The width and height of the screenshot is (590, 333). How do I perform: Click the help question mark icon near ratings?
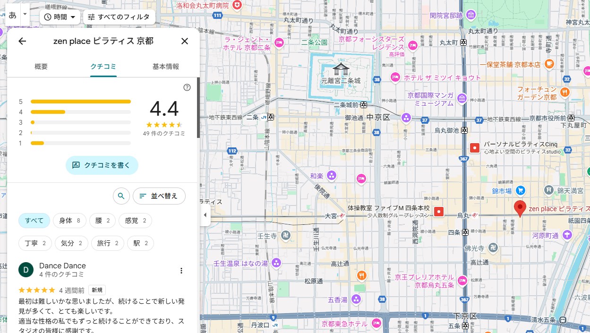click(x=187, y=87)
